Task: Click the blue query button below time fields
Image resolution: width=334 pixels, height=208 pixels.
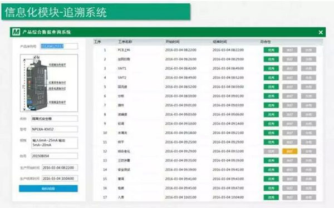Action: 48,189
